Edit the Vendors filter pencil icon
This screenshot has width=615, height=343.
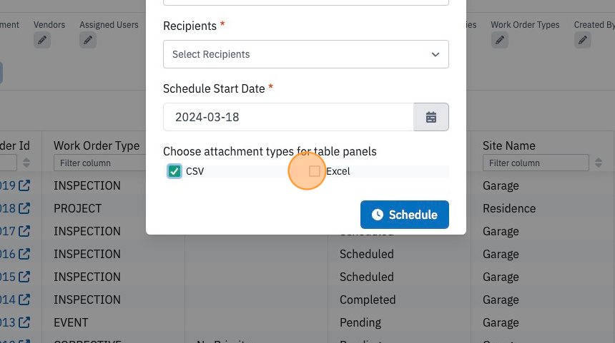click(42, 40)
